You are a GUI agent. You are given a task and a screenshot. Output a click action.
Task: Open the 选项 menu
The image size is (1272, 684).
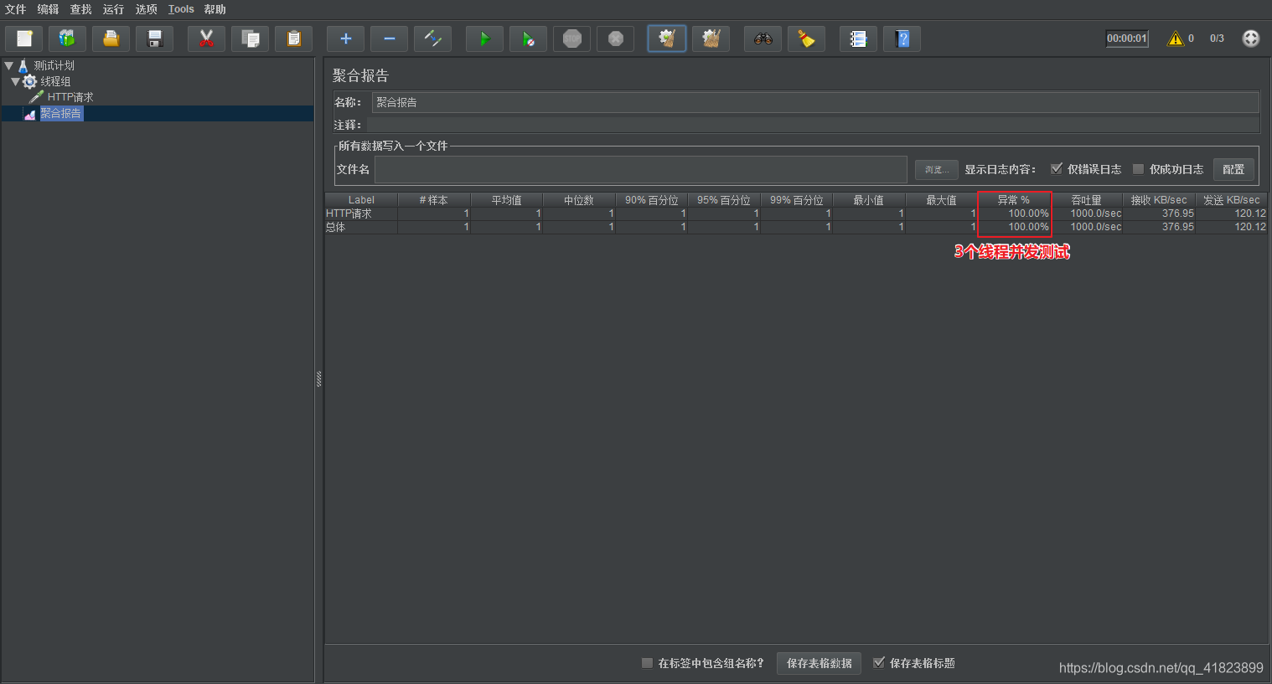146,9
